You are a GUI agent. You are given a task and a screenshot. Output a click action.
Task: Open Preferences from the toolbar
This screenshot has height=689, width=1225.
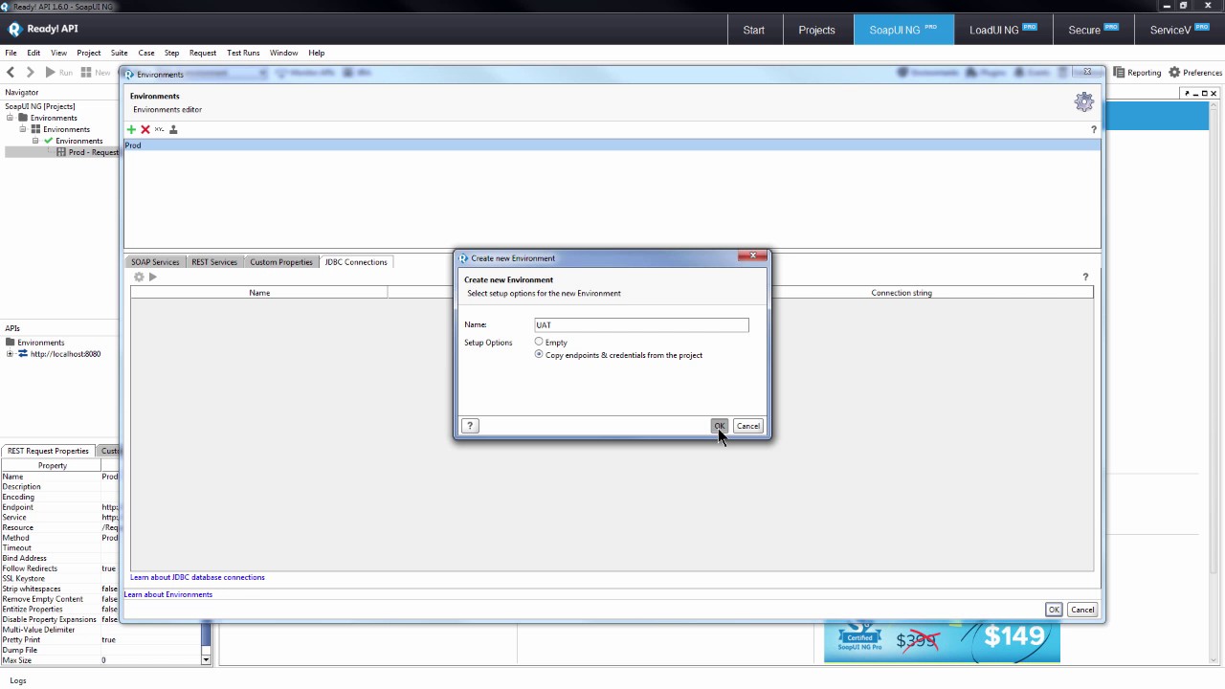click(1195, 73)
